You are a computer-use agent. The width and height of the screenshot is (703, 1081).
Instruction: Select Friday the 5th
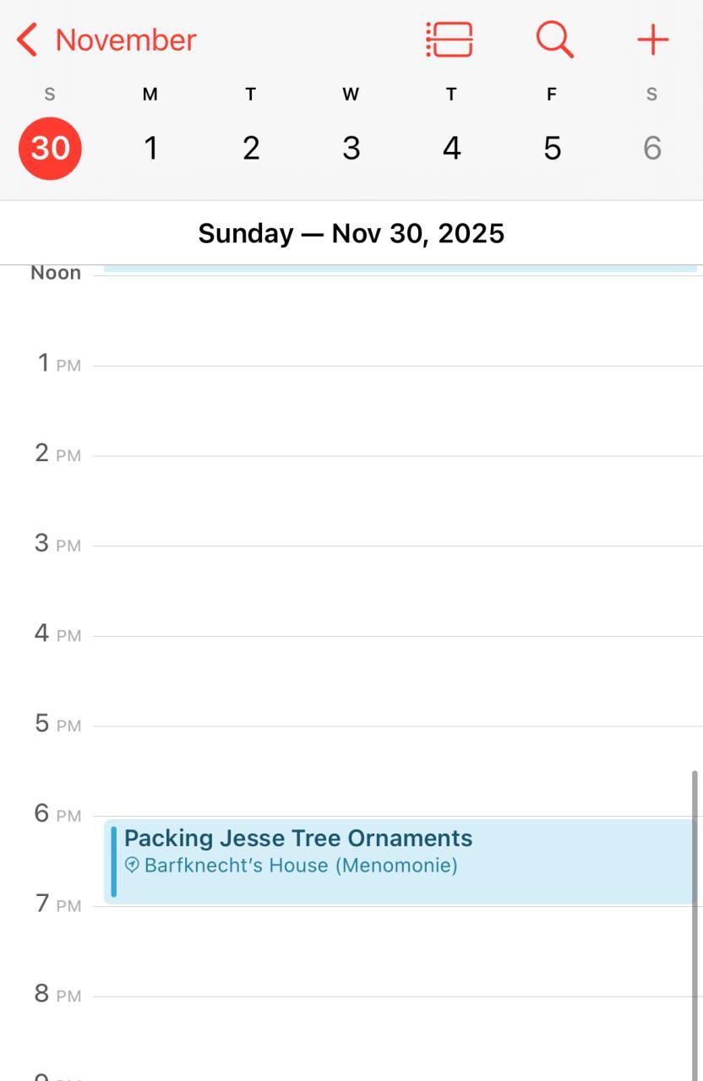[552, 149]
